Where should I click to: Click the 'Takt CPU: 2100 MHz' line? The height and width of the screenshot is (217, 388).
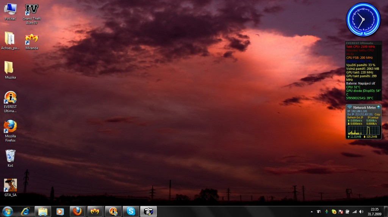tap(361, 46)
